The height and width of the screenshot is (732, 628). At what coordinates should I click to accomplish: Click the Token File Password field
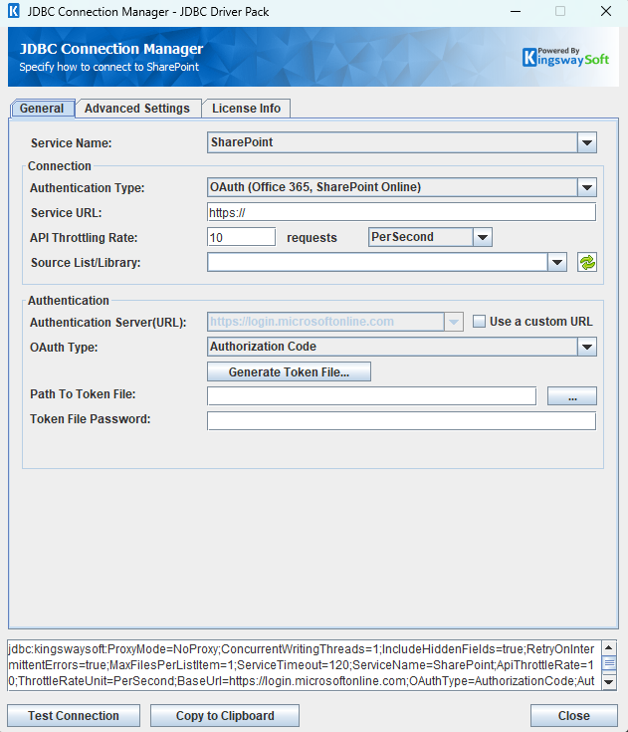pyautogui.click(x=402, y=420)
